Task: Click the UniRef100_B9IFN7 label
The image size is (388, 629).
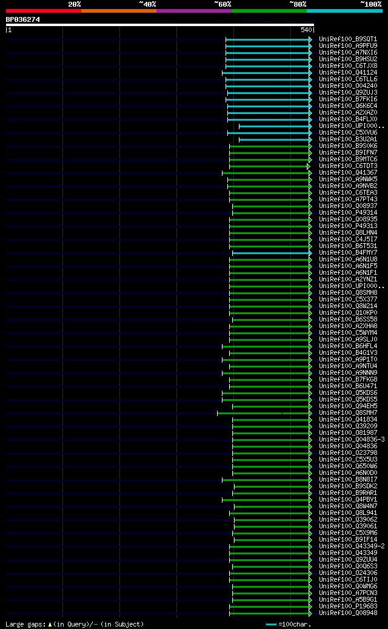Action: pyautogui.click(x=348, y=152)
